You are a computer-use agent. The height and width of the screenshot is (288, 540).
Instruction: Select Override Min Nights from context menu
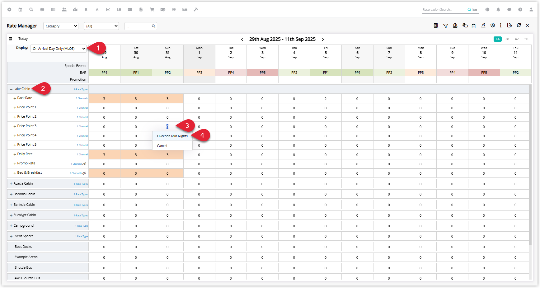172,136
